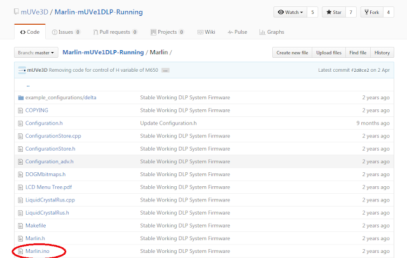Image resolution: width=407 pixels, height=258 pixels.
Task: Switch to the Pulse tab
Action: pyautogui.click(x=237, y=32)
